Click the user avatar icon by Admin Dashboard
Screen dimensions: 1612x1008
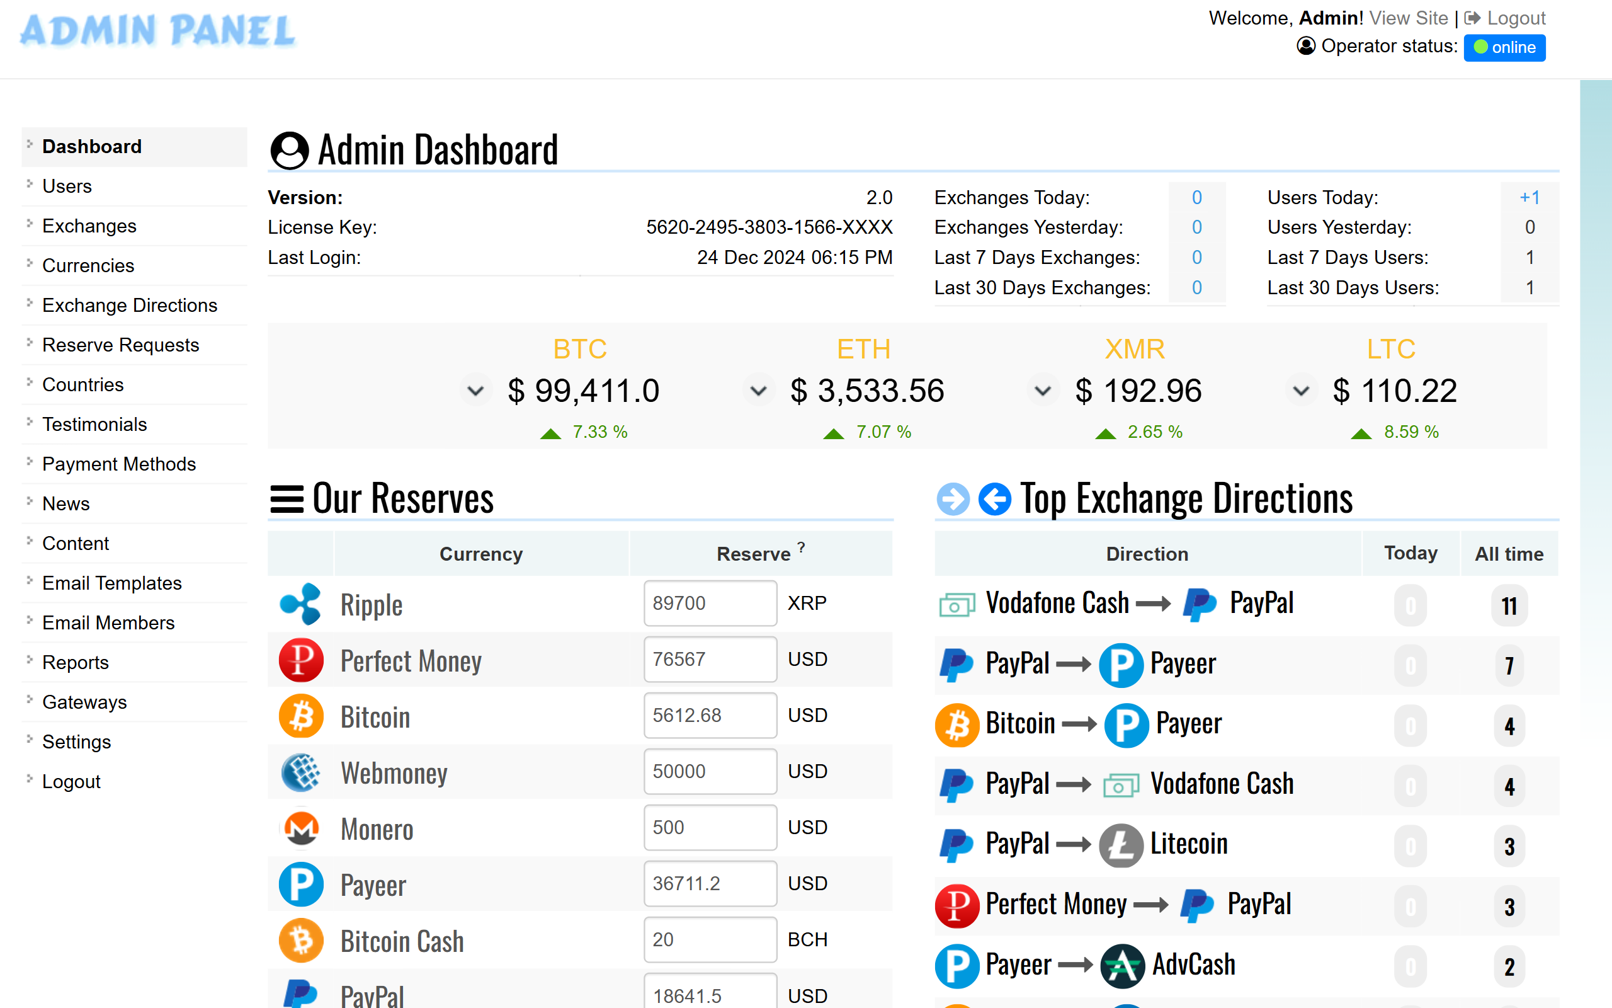click(289, 150)
